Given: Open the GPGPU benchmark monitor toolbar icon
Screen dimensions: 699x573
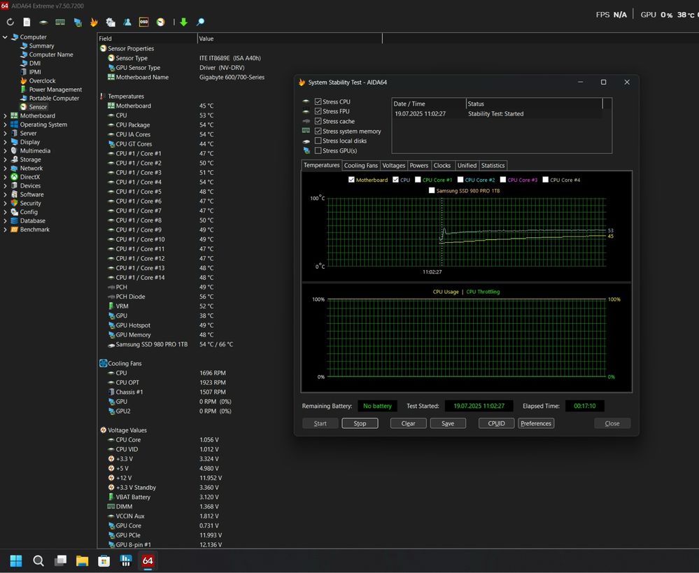Looking at the screenshot, I should [x=78, y=22].
